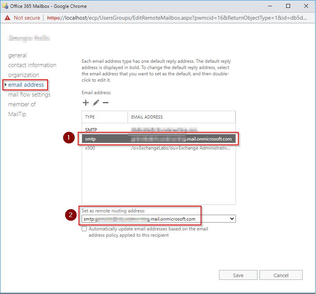316x294 pixels.
Task: Sort by the TYPE column header
Action: tap(105, 117)
